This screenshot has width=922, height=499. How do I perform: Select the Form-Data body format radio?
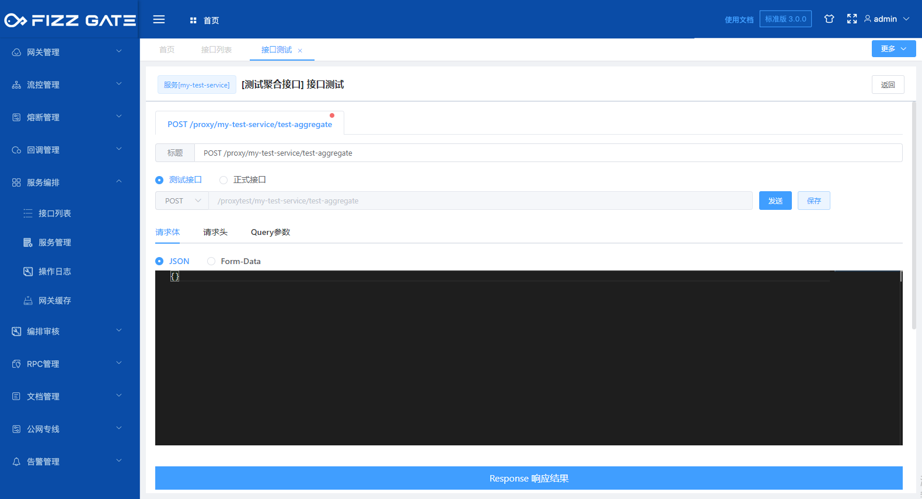tap(211, 261)
